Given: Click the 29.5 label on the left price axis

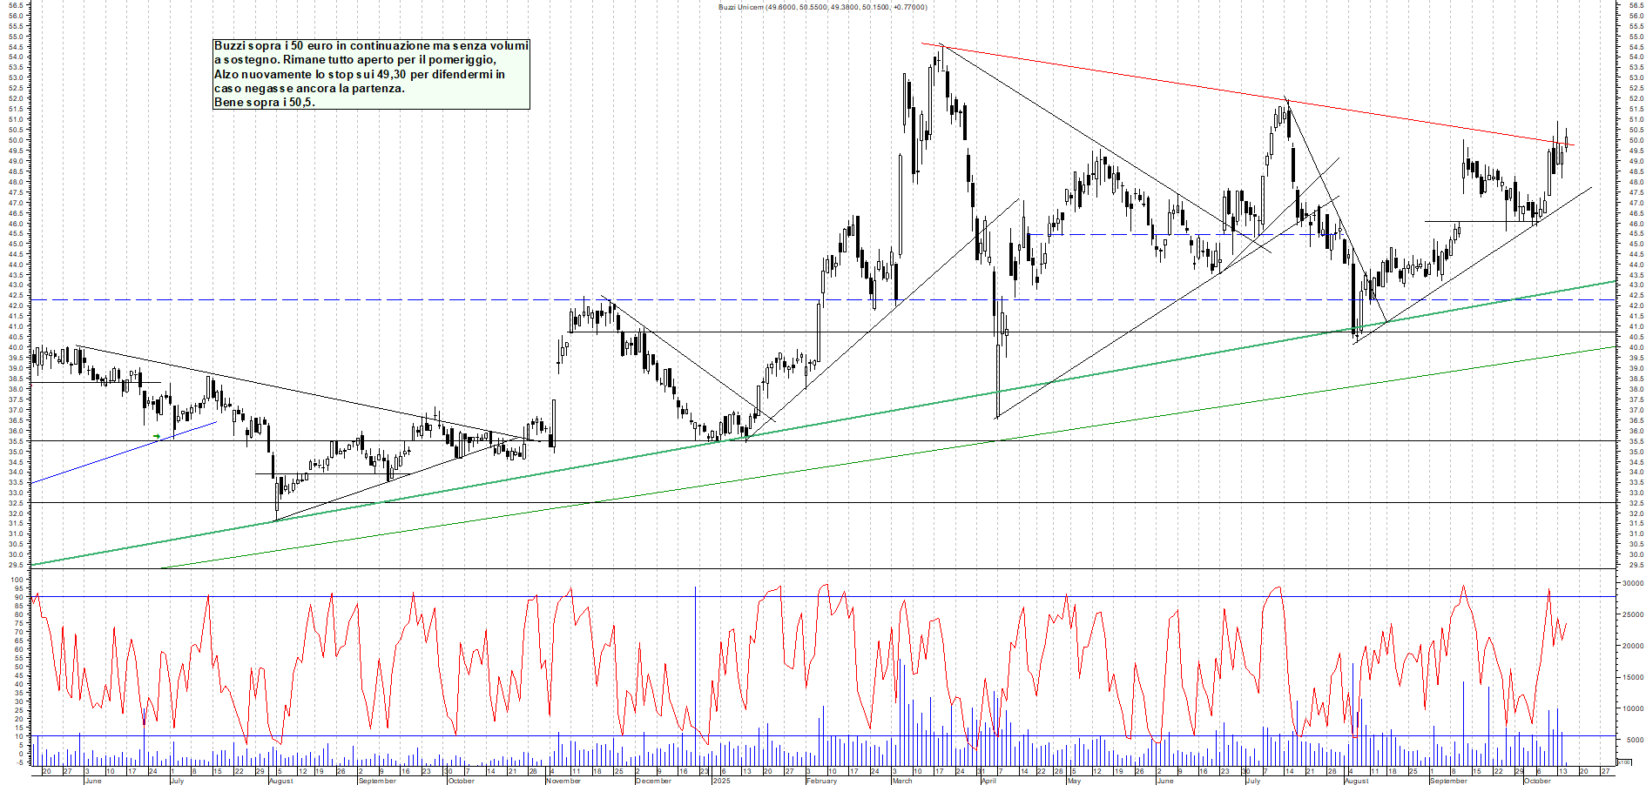Looking at the screenshot, I should pyautogui.click(x=15, y=565).
